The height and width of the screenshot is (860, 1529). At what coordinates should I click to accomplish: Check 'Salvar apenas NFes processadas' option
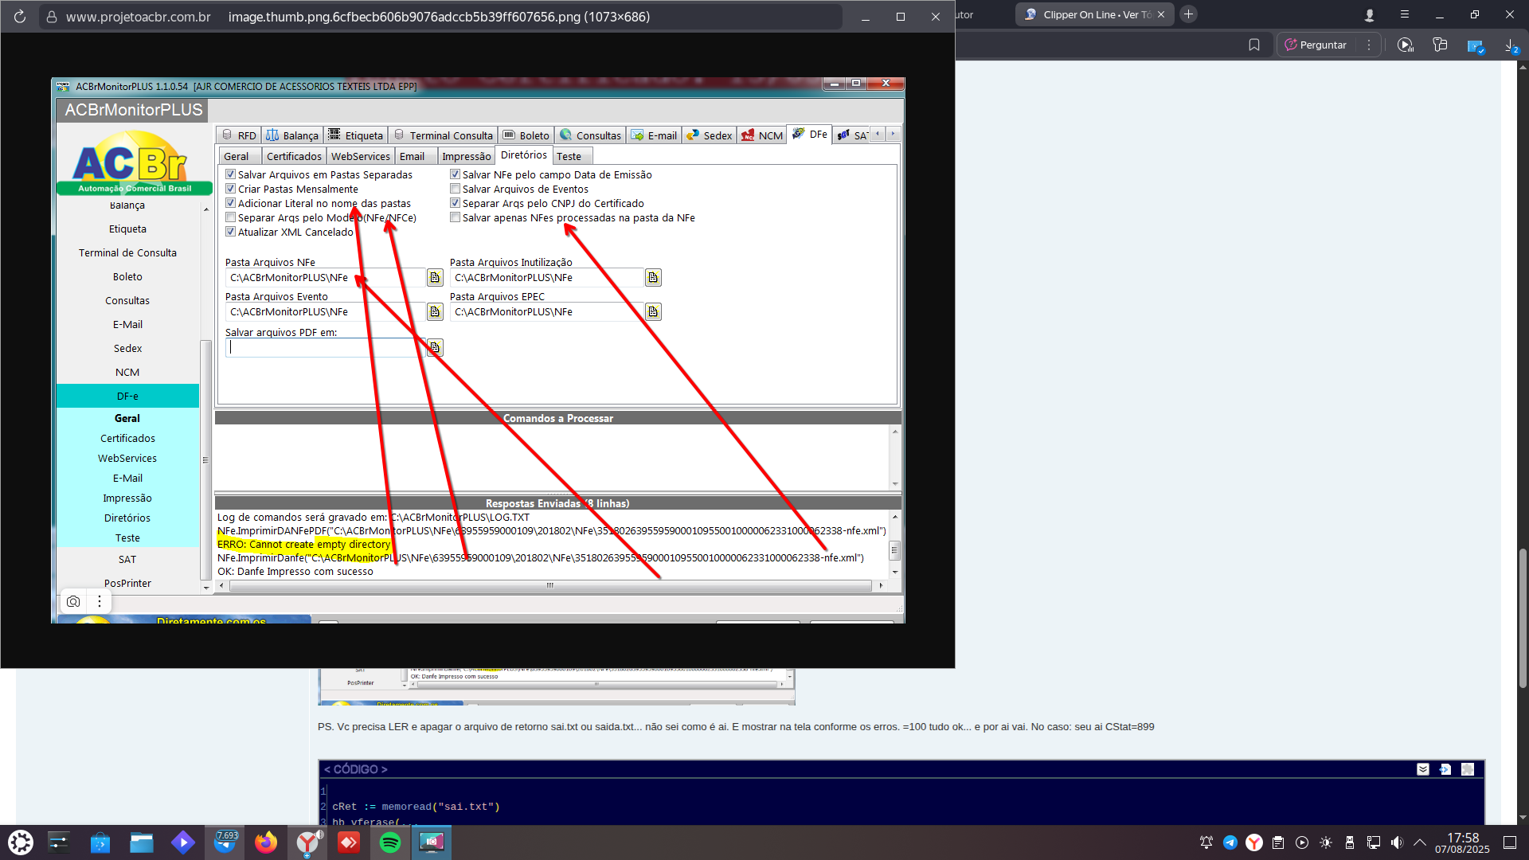[456, 218]
